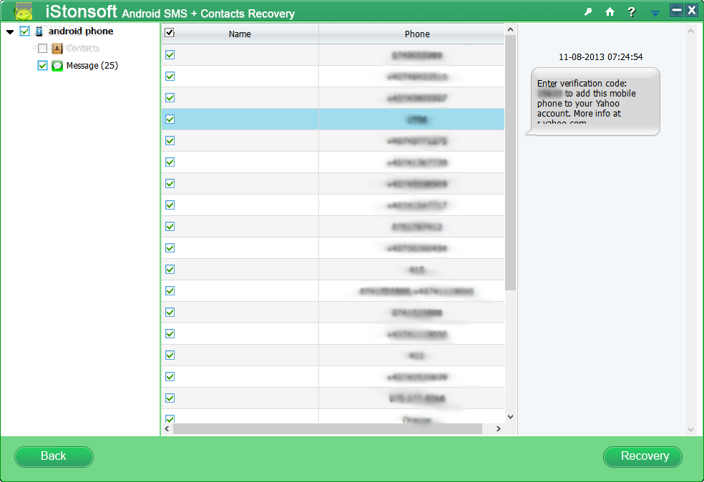Go to the Home icon
704x482 pixels.
[610, 11]
